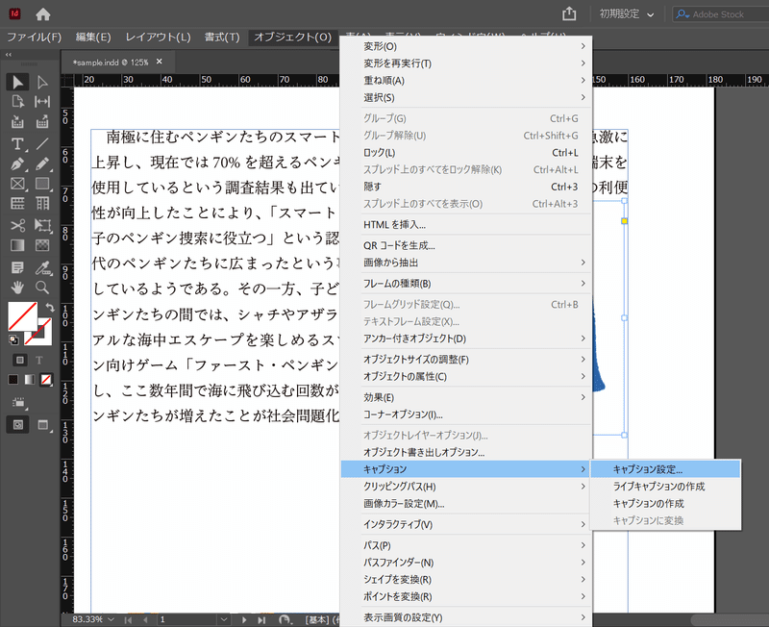The image size is (769, 627).
Task: Select the Free Transform tool
Action: point(42,225)
